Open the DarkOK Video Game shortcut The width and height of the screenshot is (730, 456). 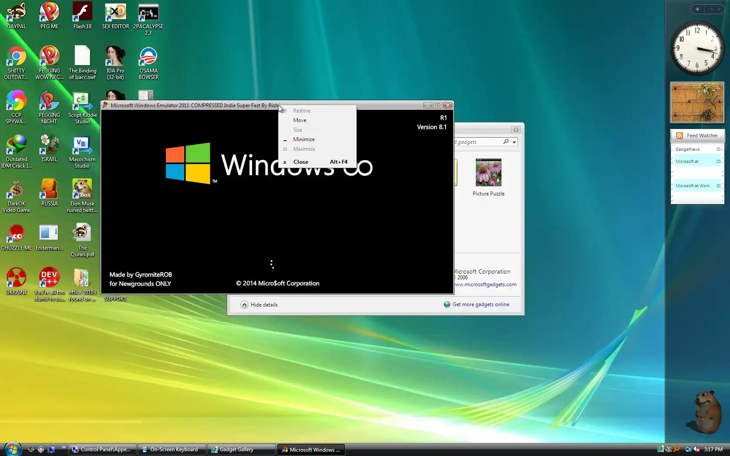[x=17, y=196]
